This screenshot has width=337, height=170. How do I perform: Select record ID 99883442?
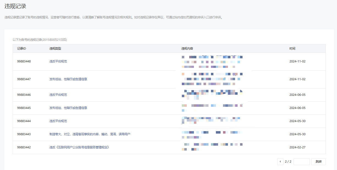[x=24, y=147]
